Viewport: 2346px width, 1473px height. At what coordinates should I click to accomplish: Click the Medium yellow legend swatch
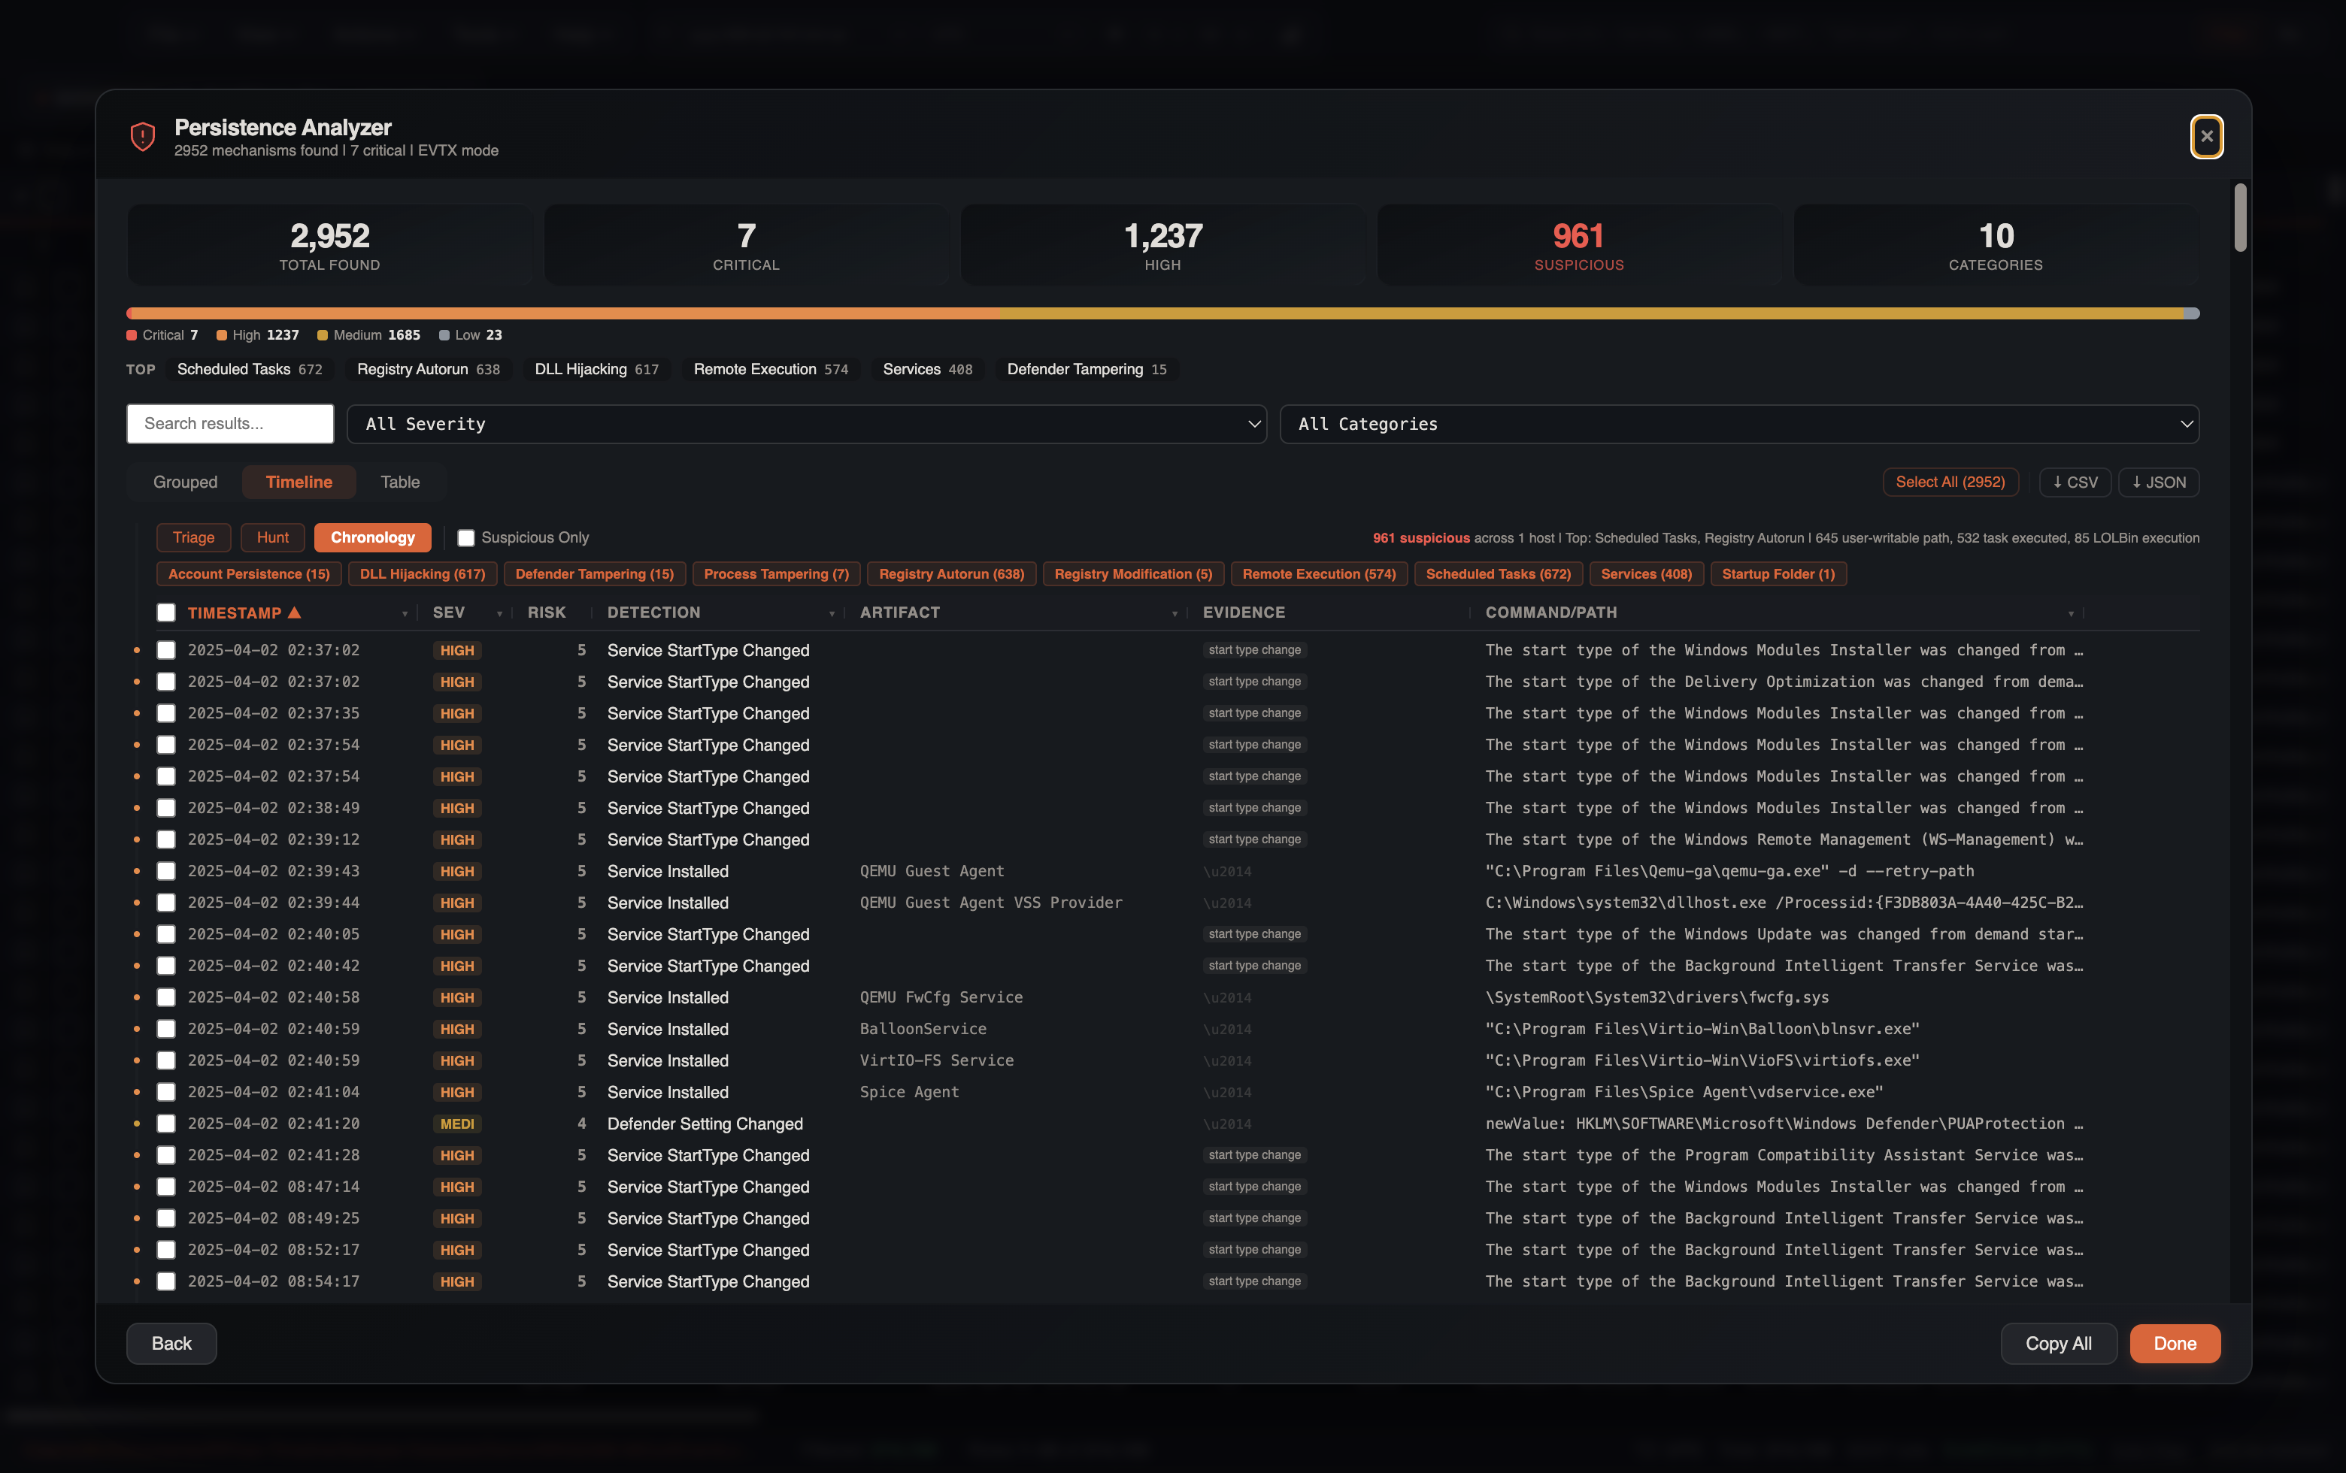click(x=323, y=335)
